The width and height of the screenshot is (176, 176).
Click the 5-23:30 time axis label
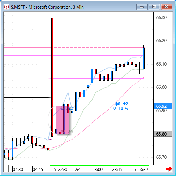click(x=141, y=170)
